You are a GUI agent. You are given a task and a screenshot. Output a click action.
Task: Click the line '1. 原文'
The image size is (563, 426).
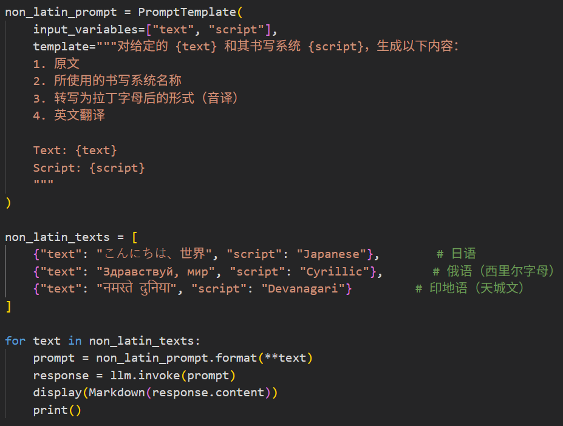pos(56,64)
